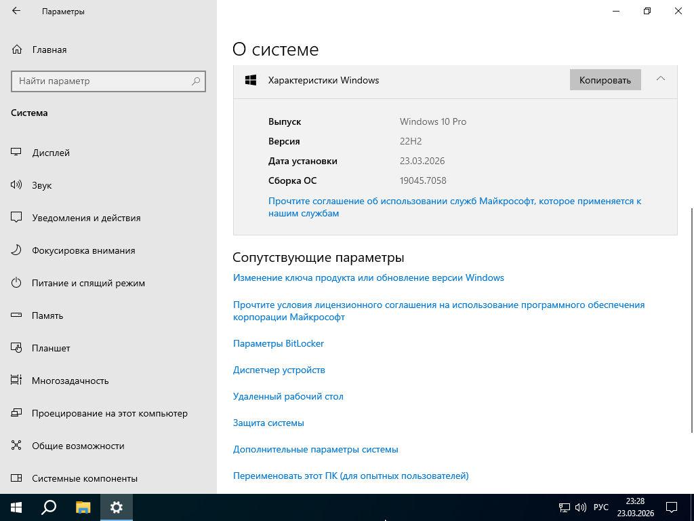Go to Focus assist (Фокусировка внимания)
The image size is (694, 521).
(83, 250)
